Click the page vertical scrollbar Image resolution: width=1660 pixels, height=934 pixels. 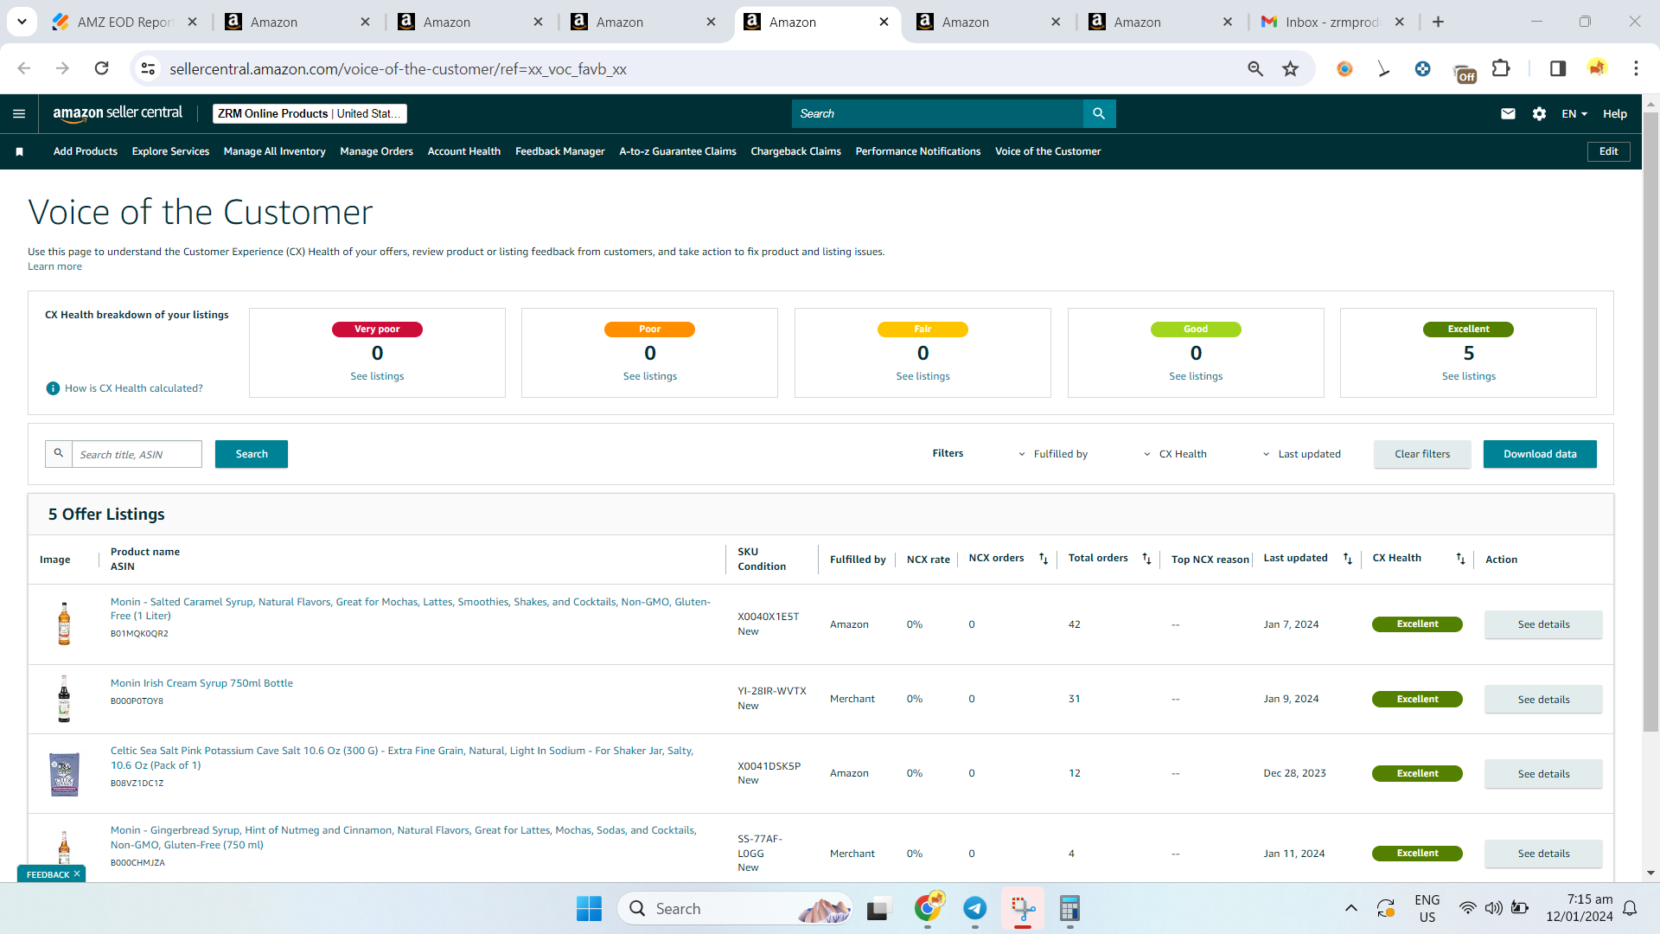1650,422
